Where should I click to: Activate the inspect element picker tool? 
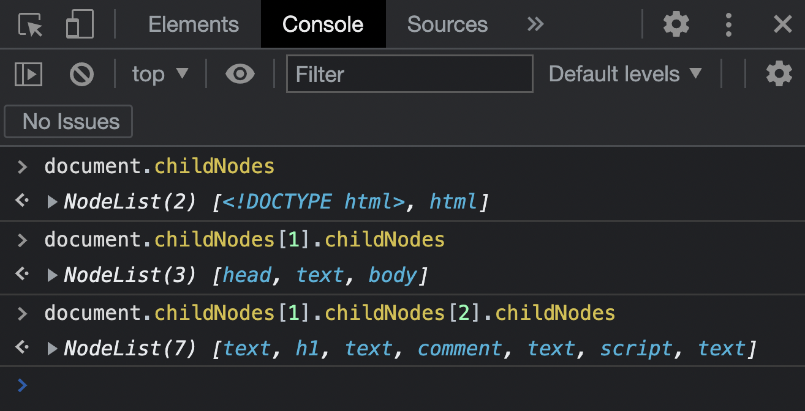30,24
